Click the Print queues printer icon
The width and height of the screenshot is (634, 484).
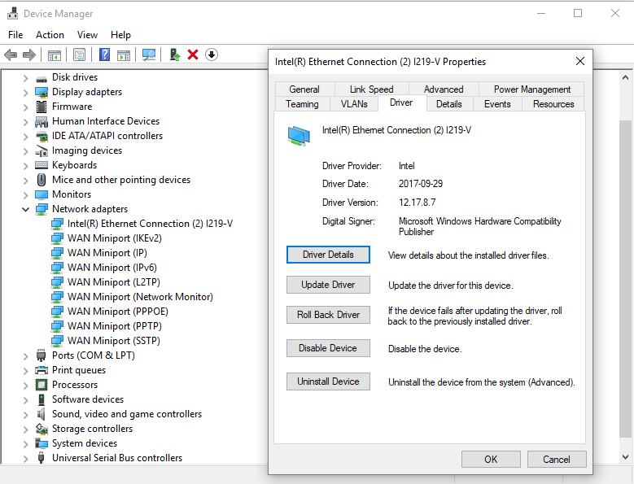[42, 370]
